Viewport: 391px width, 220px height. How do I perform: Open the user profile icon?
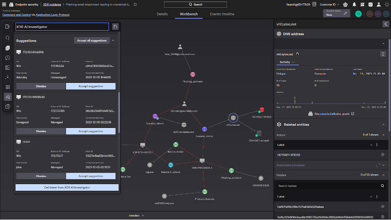coord(378,5)
